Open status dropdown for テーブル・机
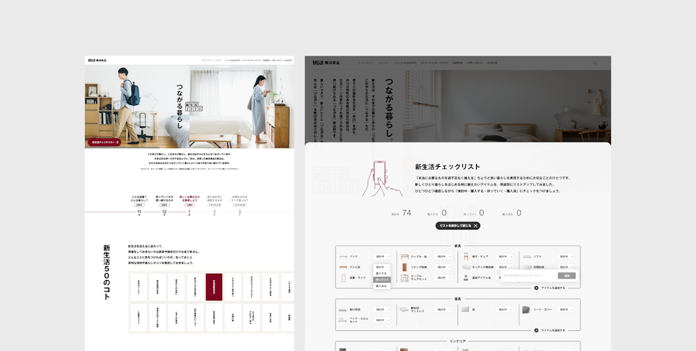This screenshot has height=351, width=696. pos(443,256)
